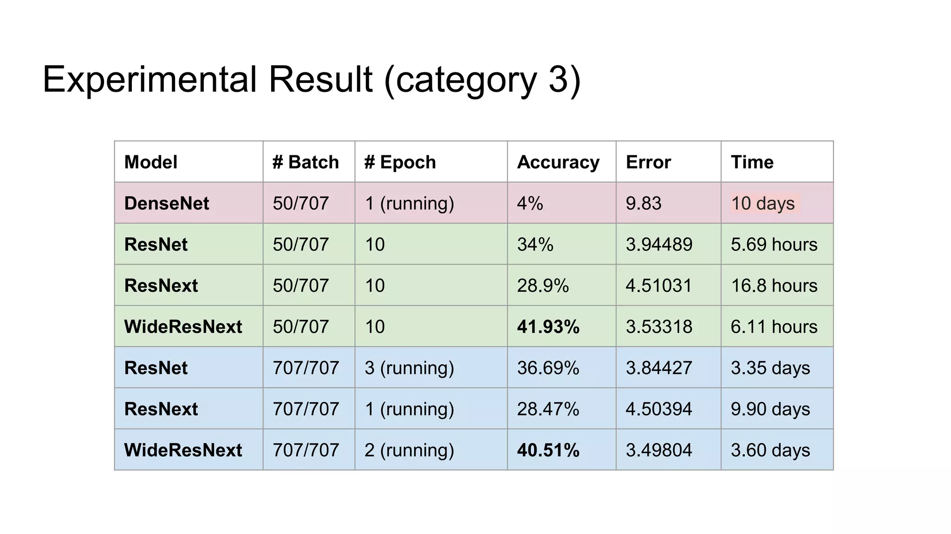Click the "2 (running)" epoch cell
The image size is (951, 534).
tap(409, 450)
